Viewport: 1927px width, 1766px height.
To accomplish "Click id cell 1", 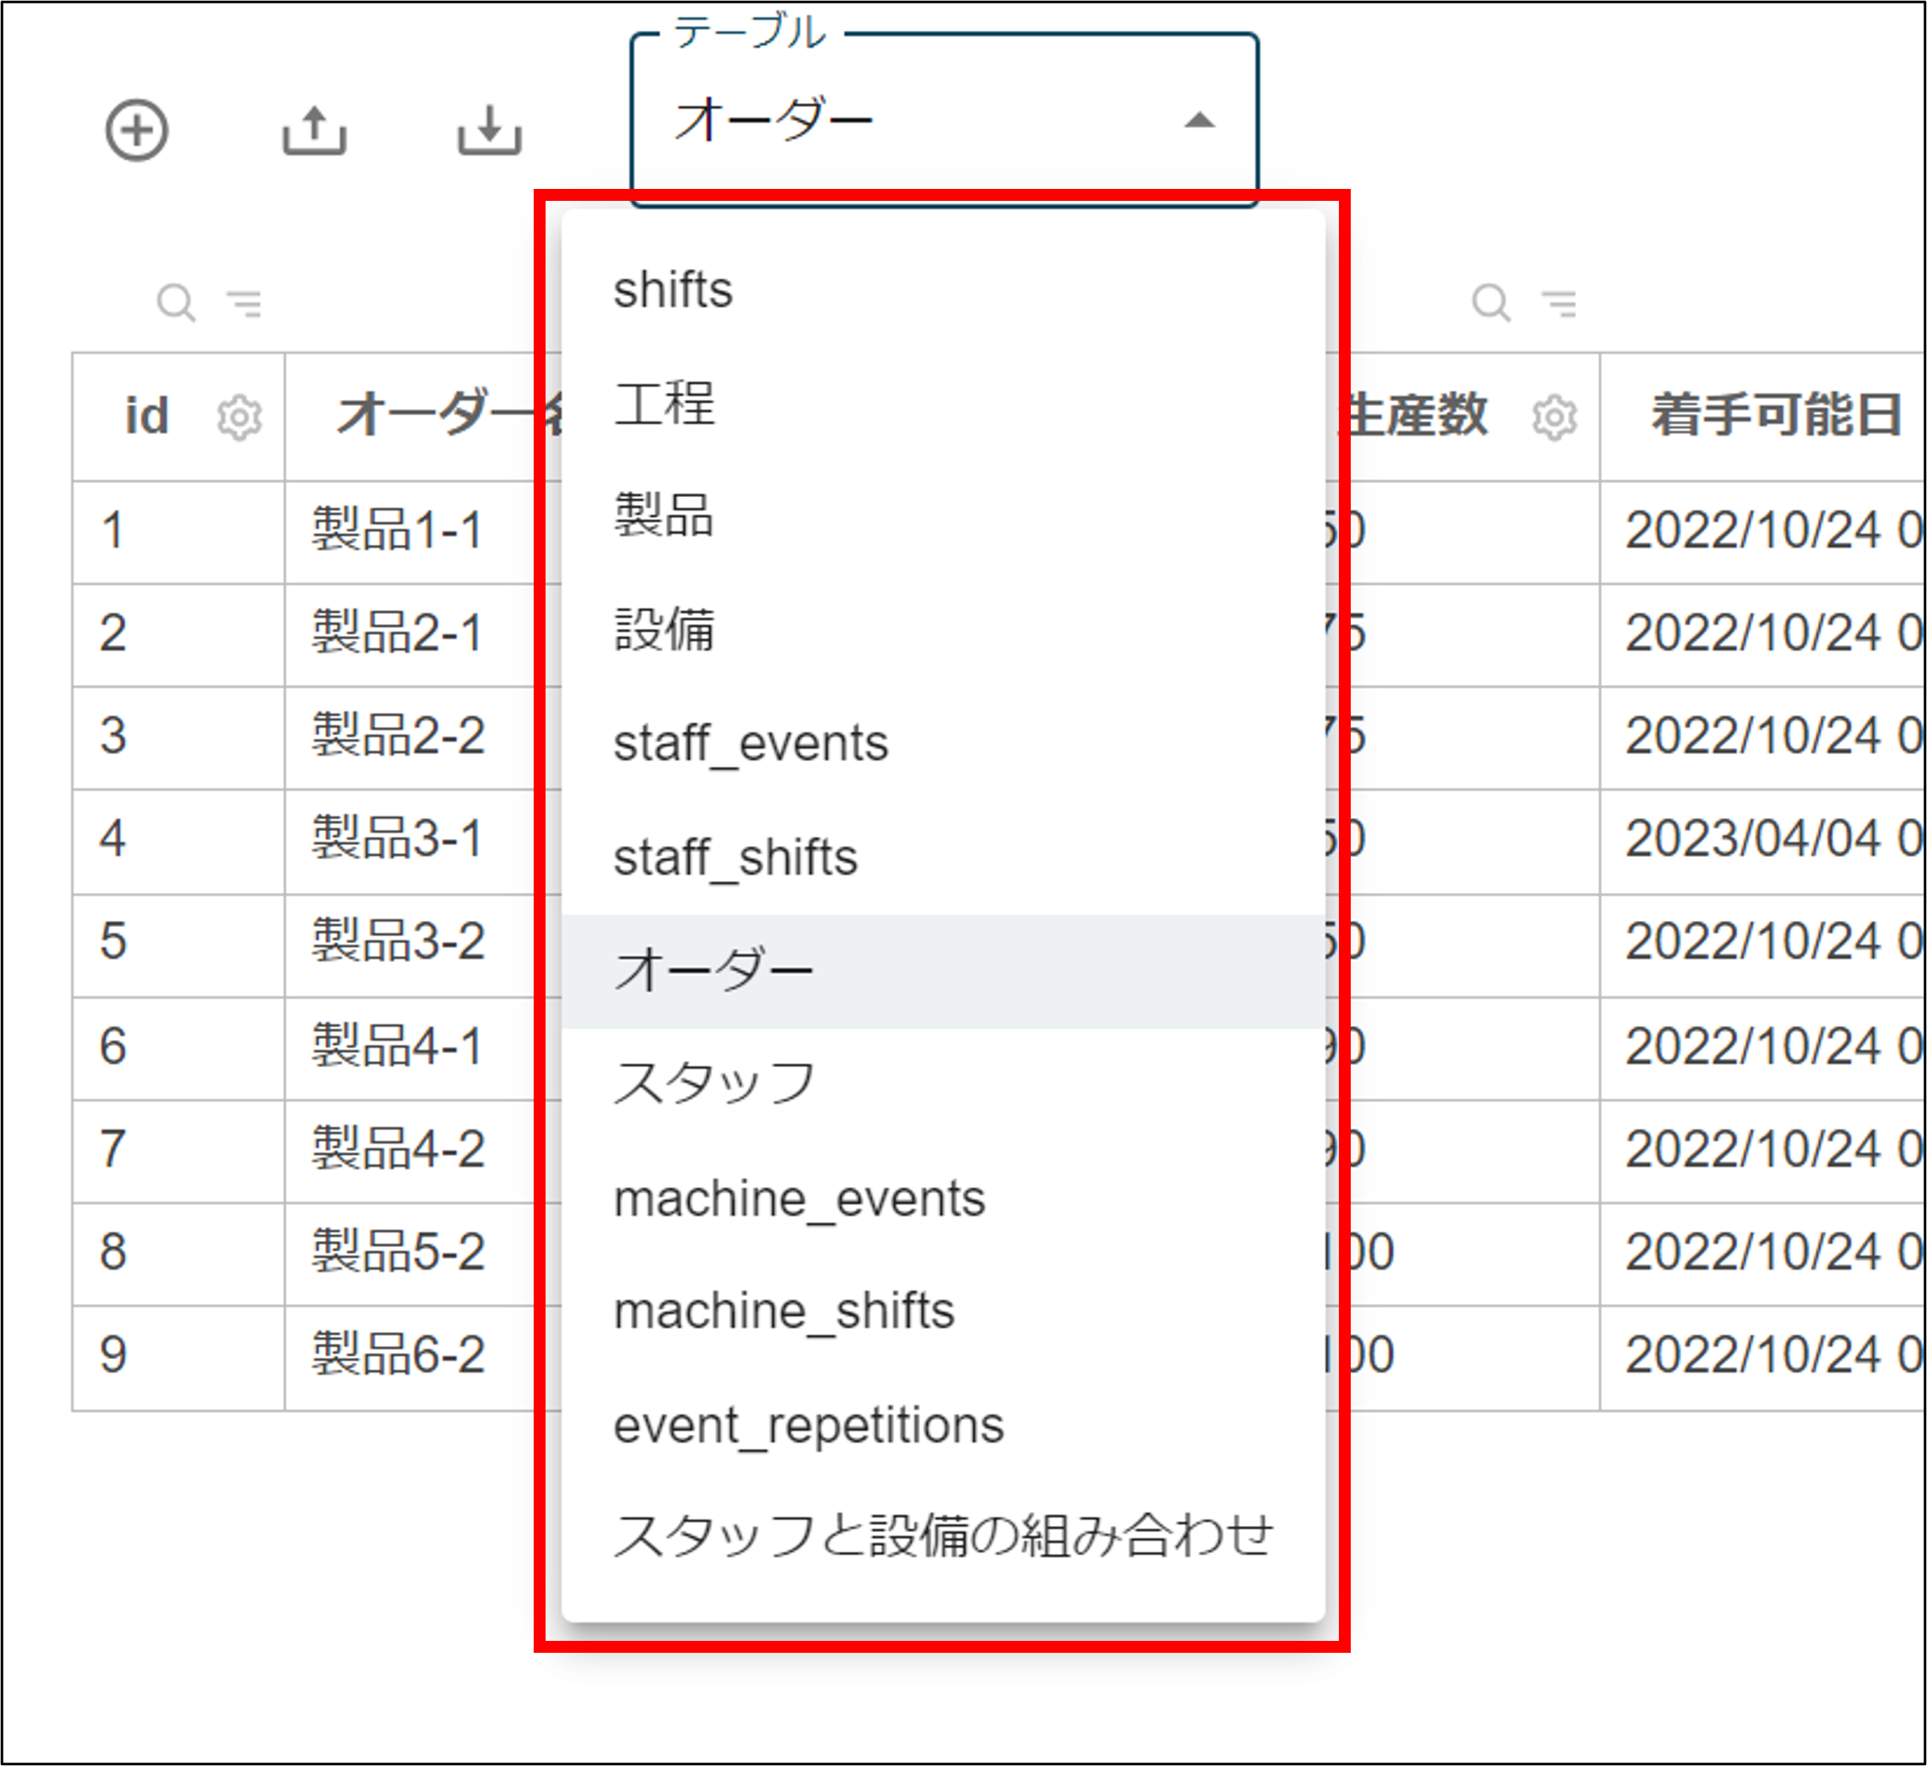I will (178, 531).
